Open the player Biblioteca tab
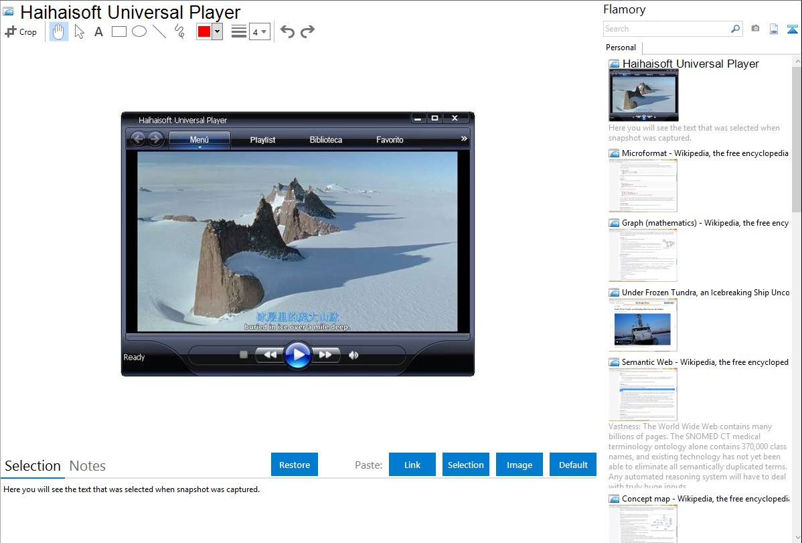Screen dimensions: 802x543 (x=326, y=140)
